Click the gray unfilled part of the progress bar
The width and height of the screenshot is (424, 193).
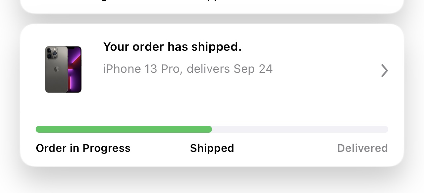(300, 129)
